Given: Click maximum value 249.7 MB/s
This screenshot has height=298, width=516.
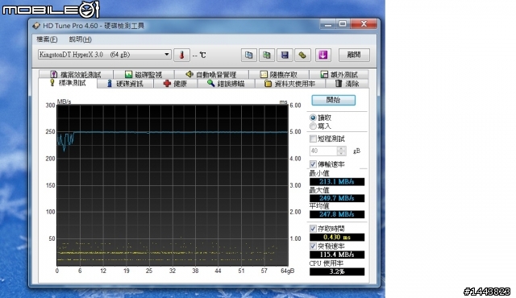Looking at the screenshot, I should pyautogui.click(x=337, y=198).
